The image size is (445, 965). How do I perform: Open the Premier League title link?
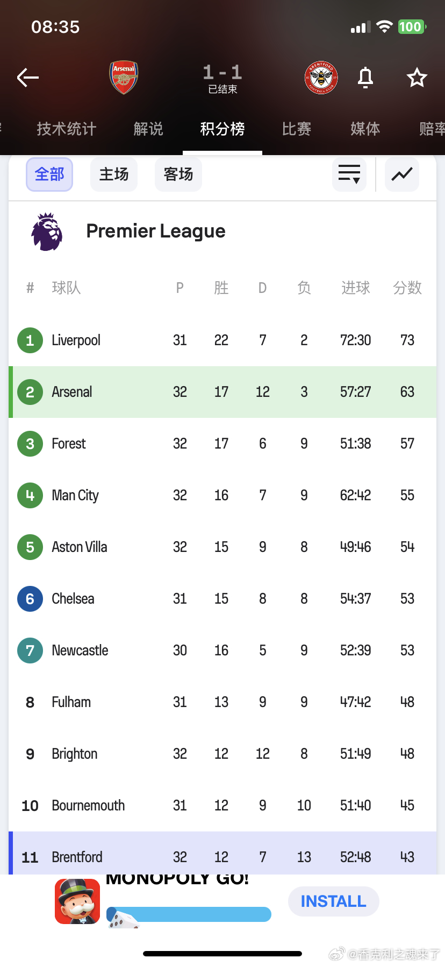(x=156, y=231)
